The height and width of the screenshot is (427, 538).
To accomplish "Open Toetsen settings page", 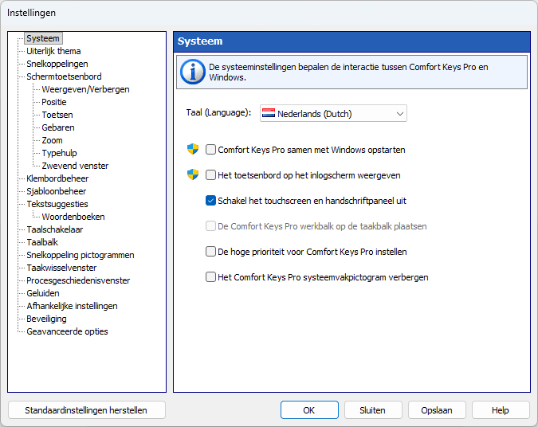I will 57,115.
